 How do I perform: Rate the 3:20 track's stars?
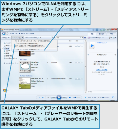click(x=79, y=46)
